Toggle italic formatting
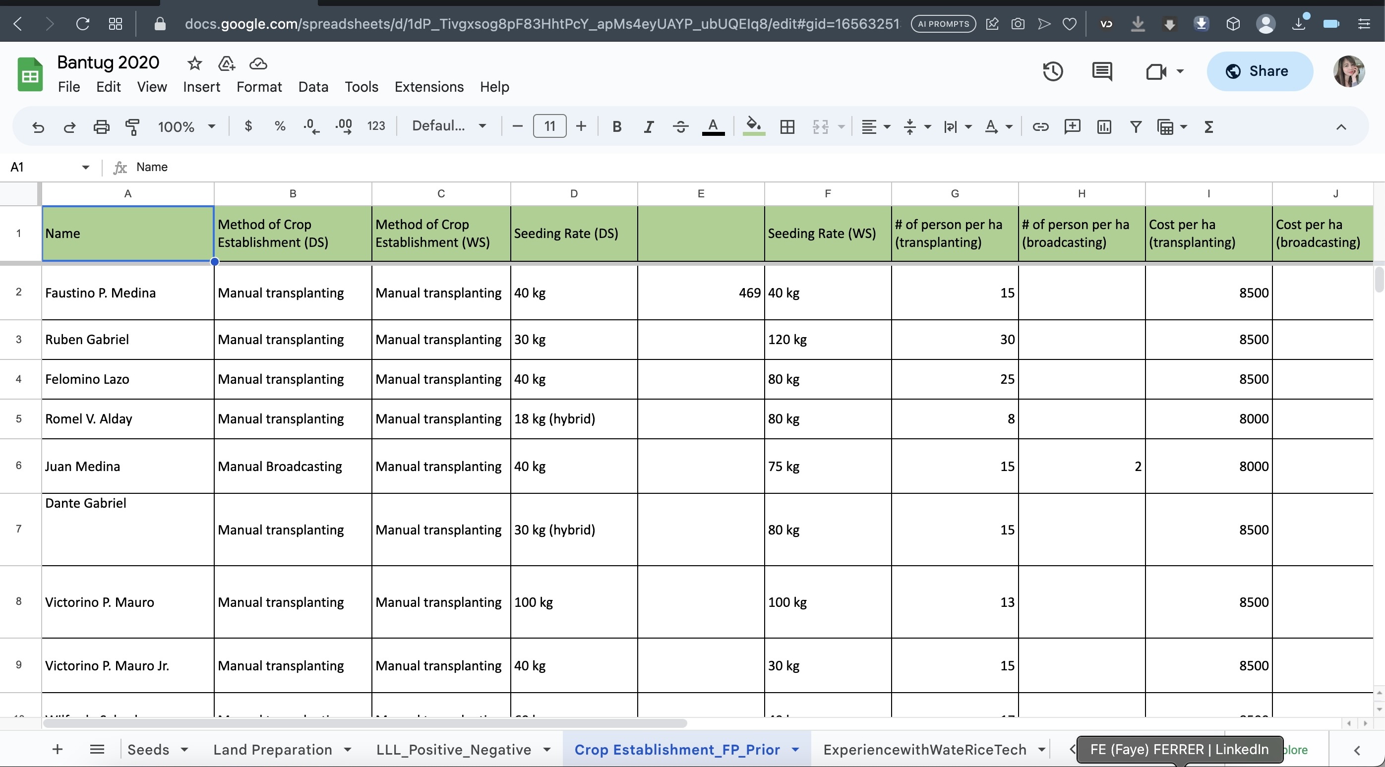 (649, 127)
